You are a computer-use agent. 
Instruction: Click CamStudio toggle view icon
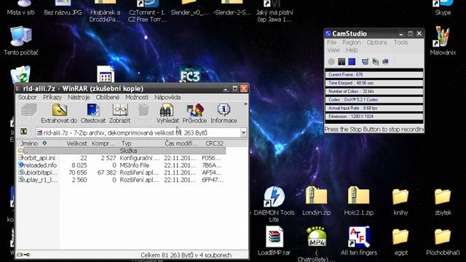(x=365, y=61)
